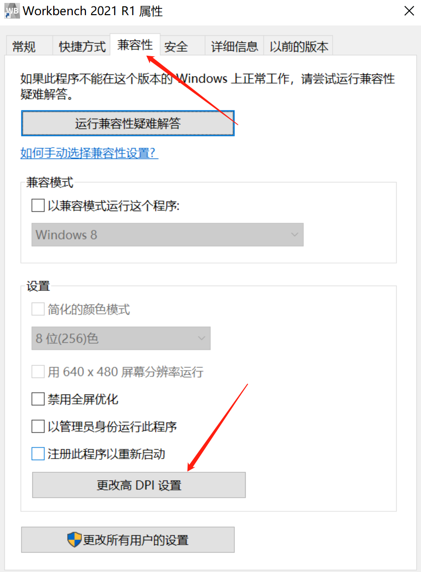Enable 以兼容模式运行这个程序
The width and height of the screenshot is (421, 572).
coord(38,205)
